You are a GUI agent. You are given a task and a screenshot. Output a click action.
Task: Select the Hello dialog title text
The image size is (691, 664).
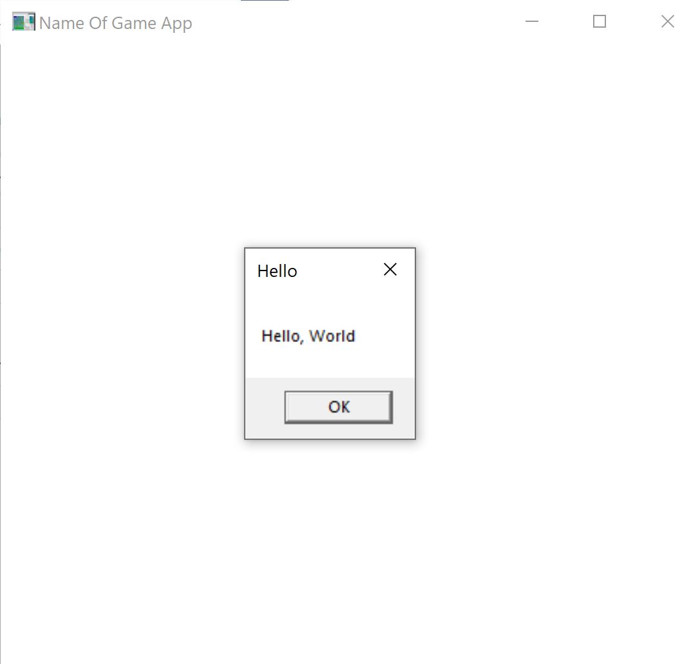277,270
